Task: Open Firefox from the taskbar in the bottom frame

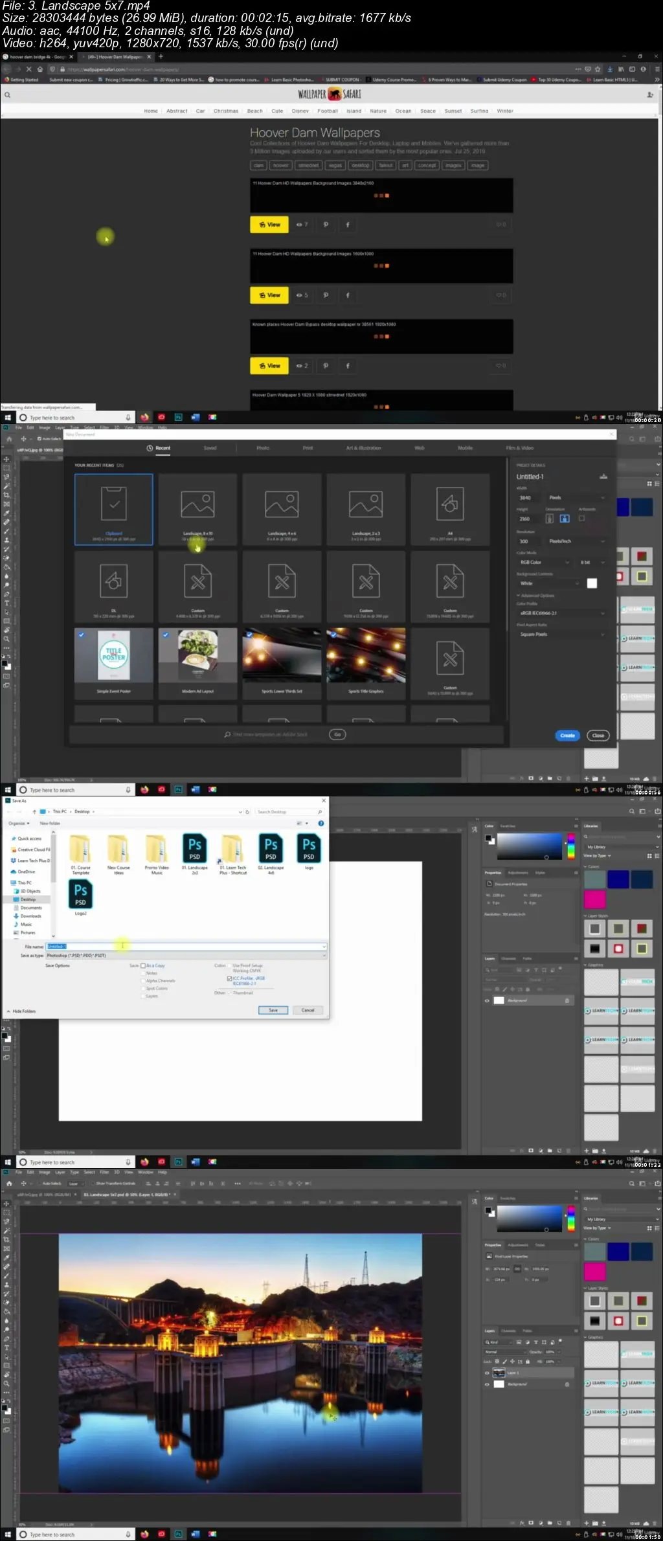Action: coord(144,1534)
